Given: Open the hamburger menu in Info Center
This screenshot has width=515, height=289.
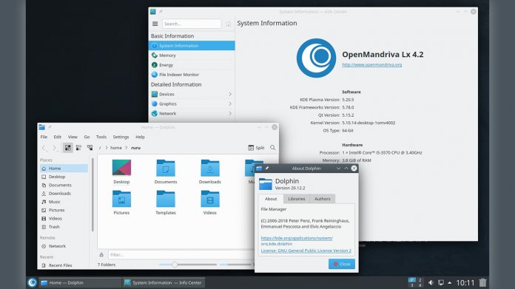Looking at the screenshot, I should click(x=155, y=24).
